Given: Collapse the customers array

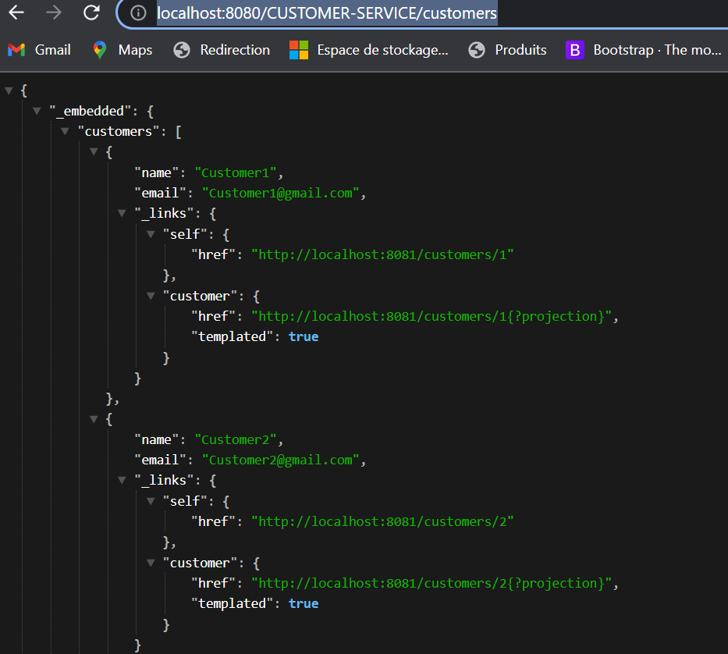Looking at the screenshot, I should tap(65, 130).
